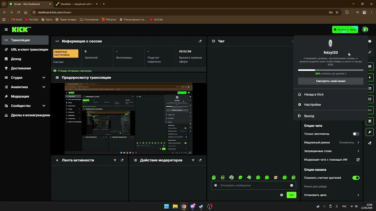This screenshot has width=376, height=211.
Task: Select Трансляция in the sidebar
Action: click(25, 40)
